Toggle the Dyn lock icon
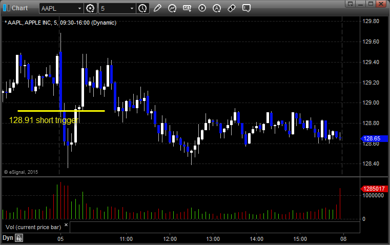Screen dimensions: 390x245 (x=19, y=238)
